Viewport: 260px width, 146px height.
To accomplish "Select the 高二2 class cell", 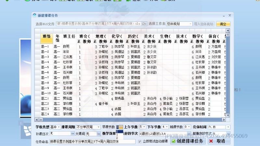I will [x=46, y=103].
